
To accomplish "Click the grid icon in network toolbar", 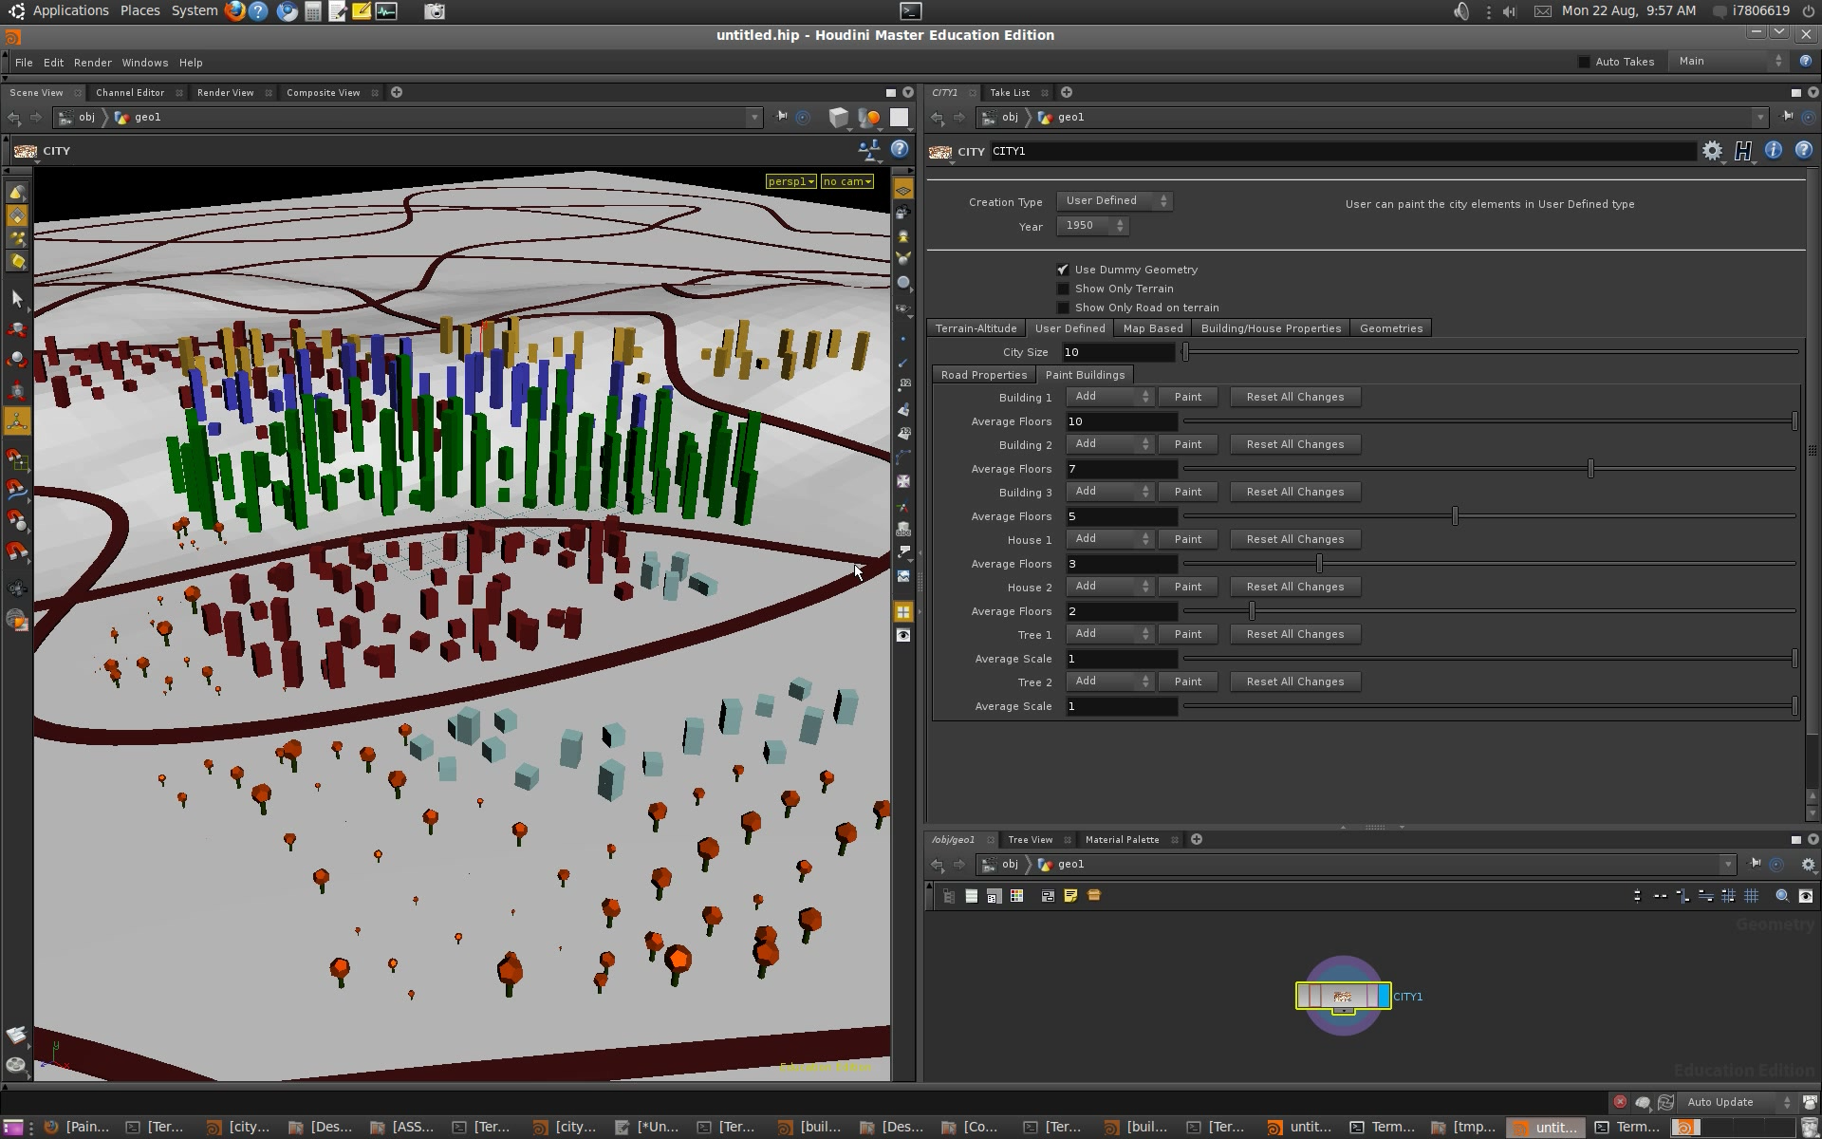I will (1752, 896).
